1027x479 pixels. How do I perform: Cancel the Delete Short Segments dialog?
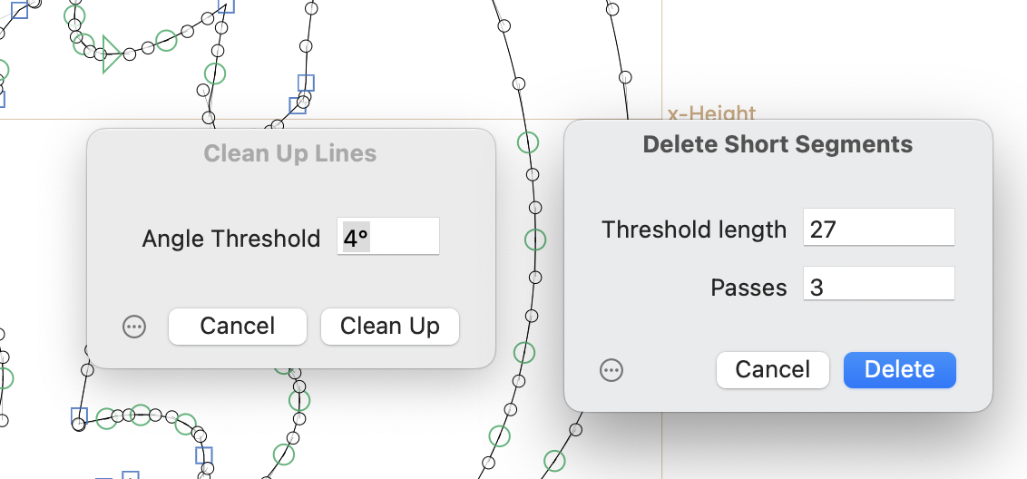(772, 370)
